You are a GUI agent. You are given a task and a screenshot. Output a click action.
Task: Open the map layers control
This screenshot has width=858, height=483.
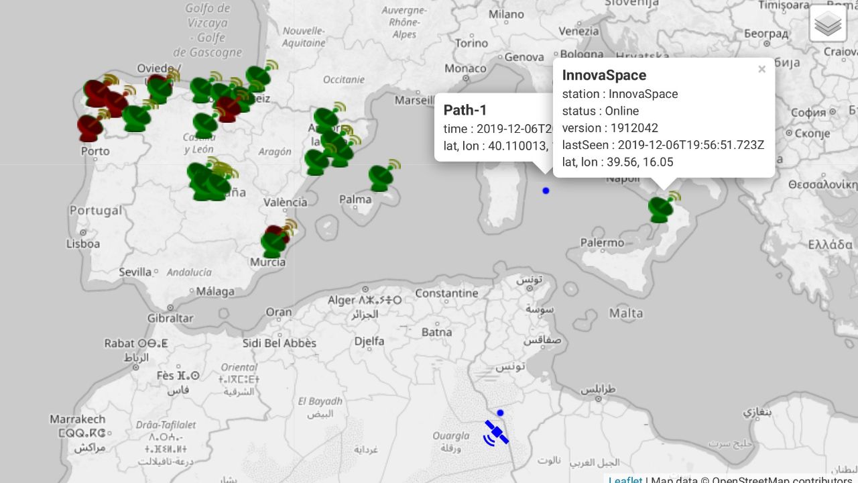pos(828,23)
